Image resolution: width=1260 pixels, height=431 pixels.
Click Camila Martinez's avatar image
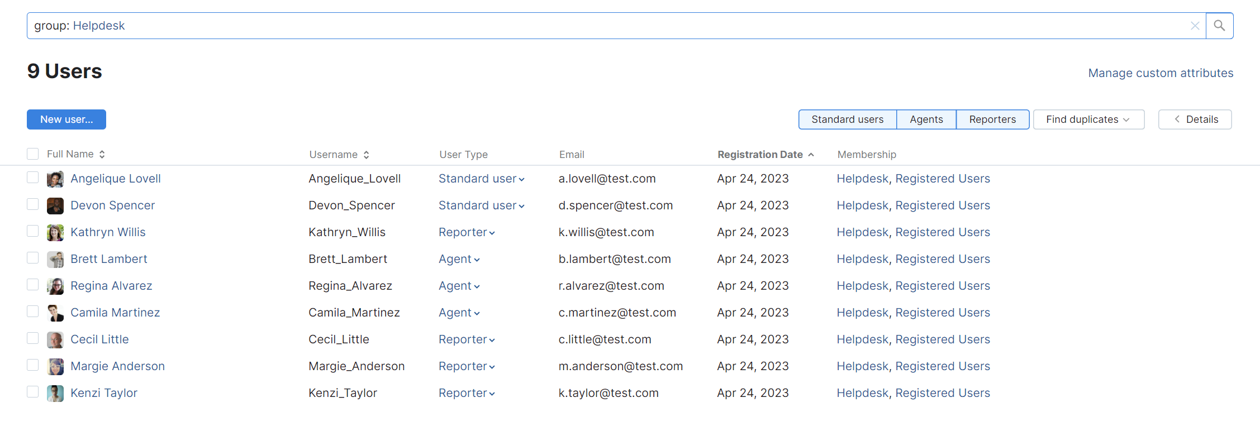[x=55, y=313]
